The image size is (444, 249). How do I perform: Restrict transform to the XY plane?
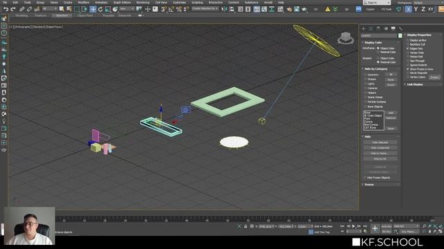pos(431,9)
